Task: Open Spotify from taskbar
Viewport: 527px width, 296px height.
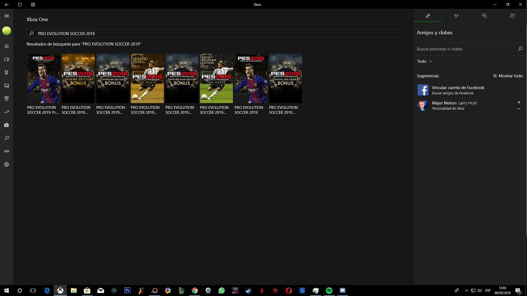Action: pyautogui.click(x=329, y=290)
